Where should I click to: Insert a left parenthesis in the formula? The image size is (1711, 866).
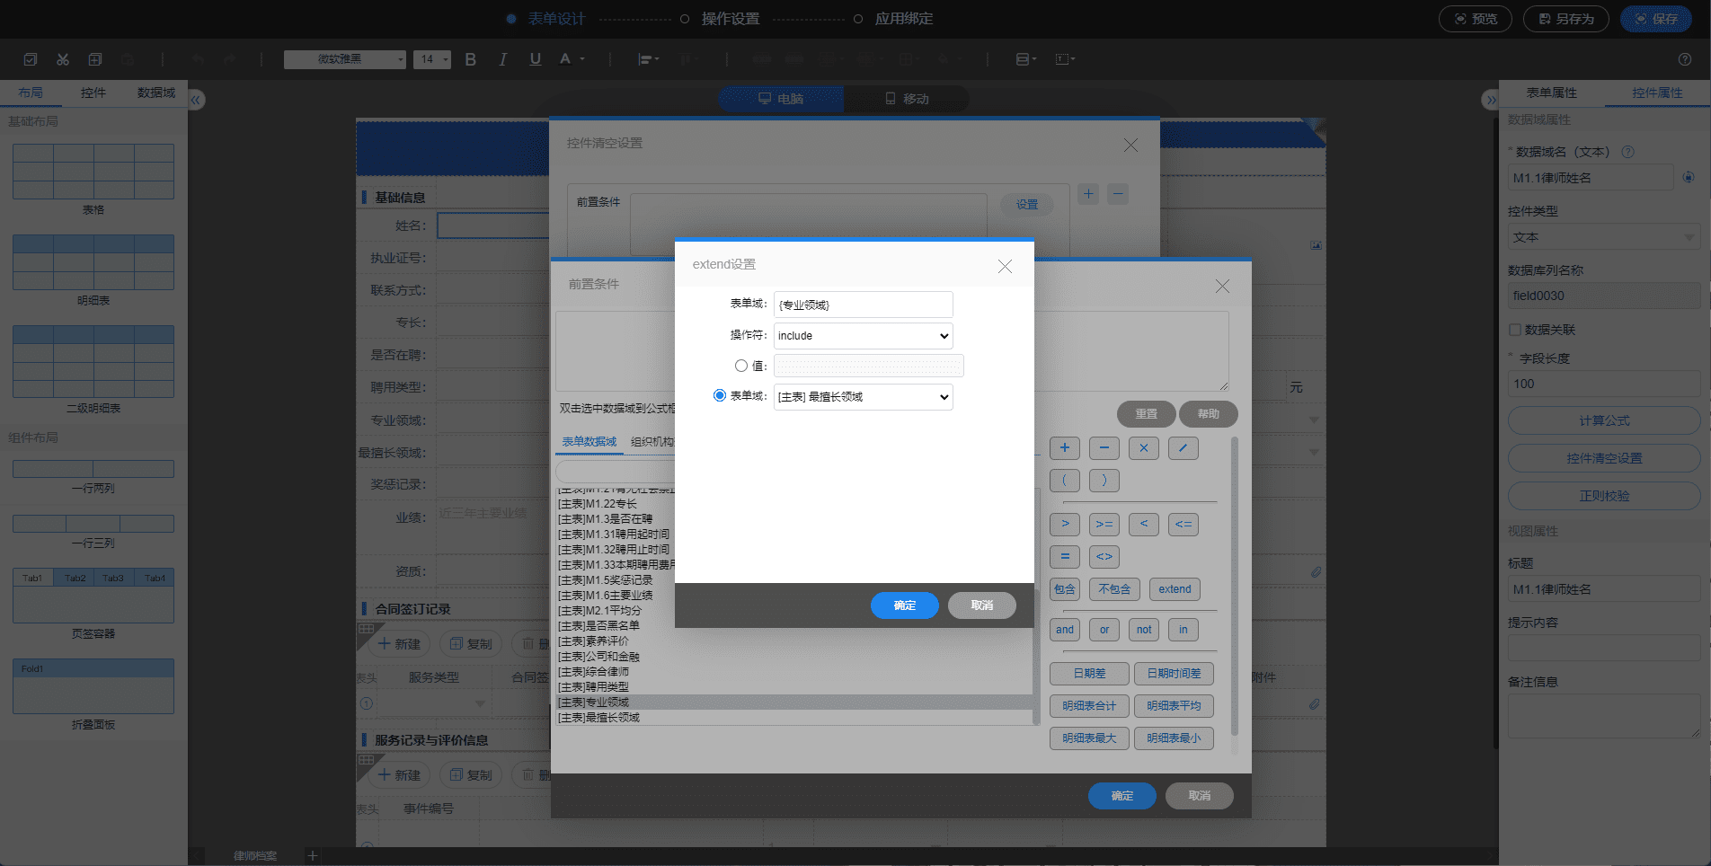[1065, 481]
